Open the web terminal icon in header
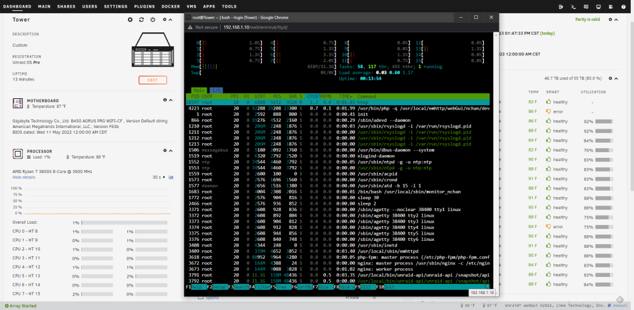Screen dimensions: 634x310 coord(573,6)
